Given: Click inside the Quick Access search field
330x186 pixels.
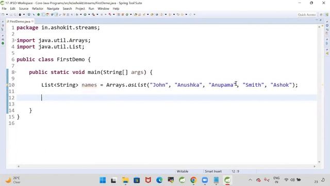Looking at the screenshot, I should pyautogui.click(x=306, y=14).
